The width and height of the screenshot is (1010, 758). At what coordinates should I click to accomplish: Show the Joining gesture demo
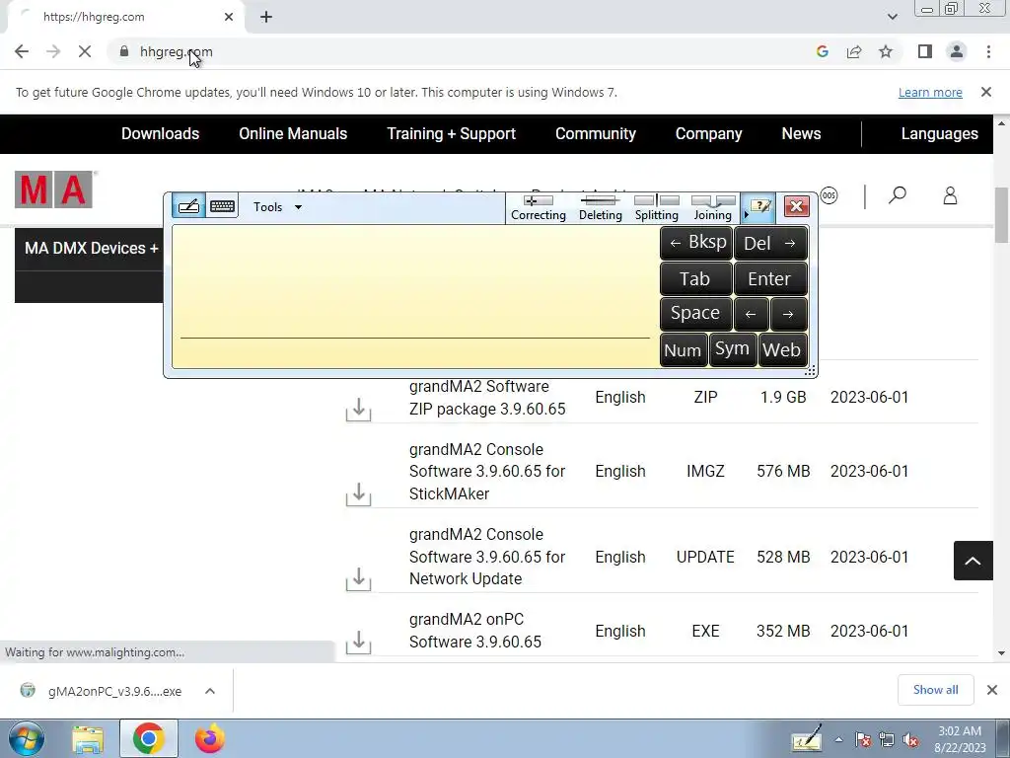[x=712, y=207]
